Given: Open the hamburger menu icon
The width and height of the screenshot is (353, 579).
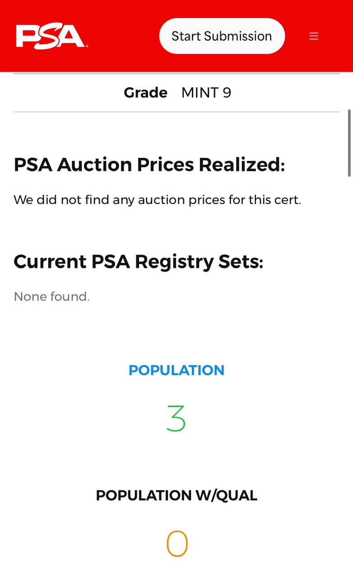Looking at the screenshot, I should point(314,36).
